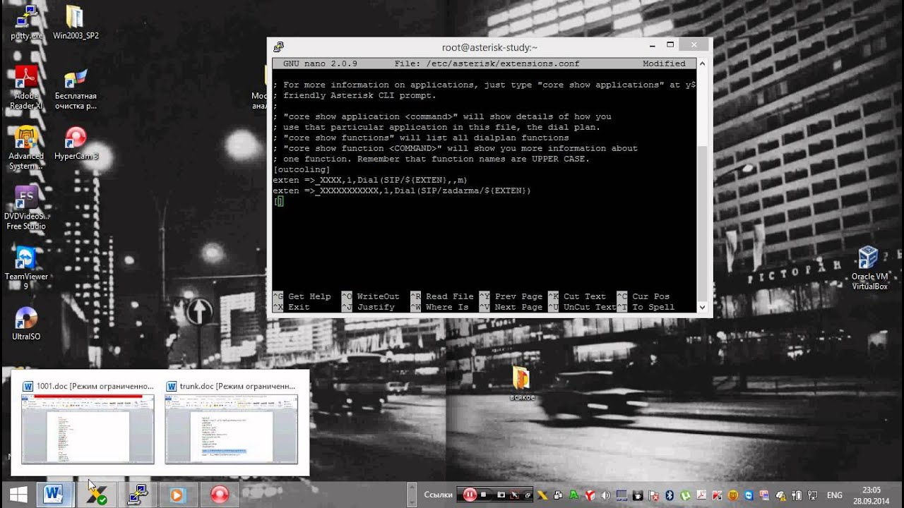Open the всякое folder on the desktop

pos(521,384)
